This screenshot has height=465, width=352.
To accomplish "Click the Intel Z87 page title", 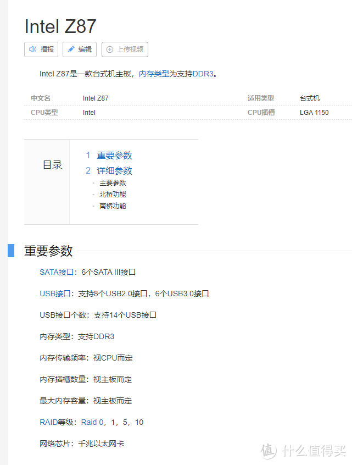I will click(x=60, y=26).
